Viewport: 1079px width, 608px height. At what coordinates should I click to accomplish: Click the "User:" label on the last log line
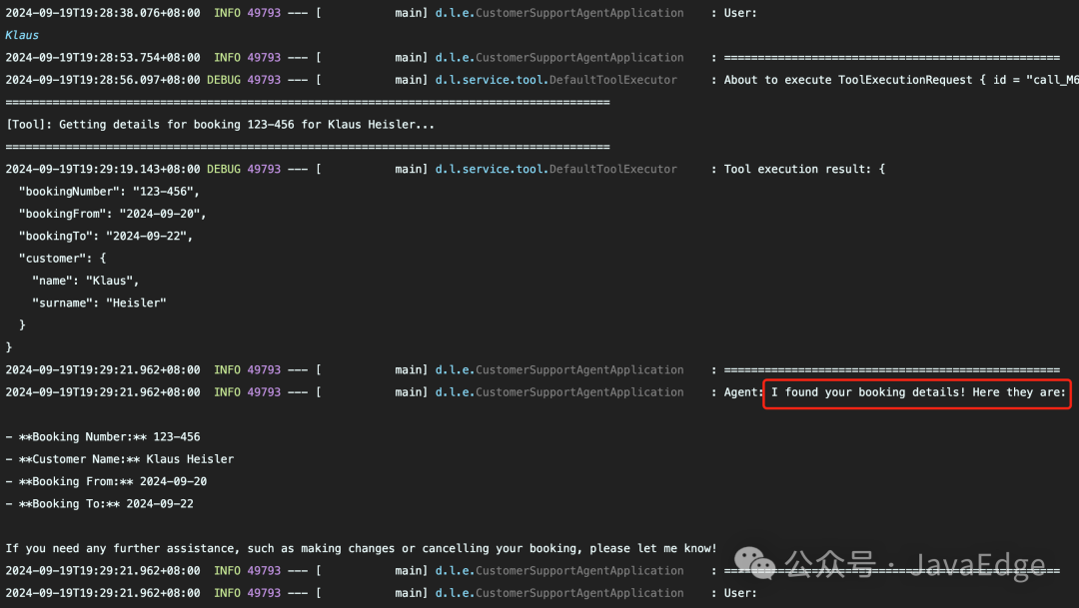click(739, 593)
